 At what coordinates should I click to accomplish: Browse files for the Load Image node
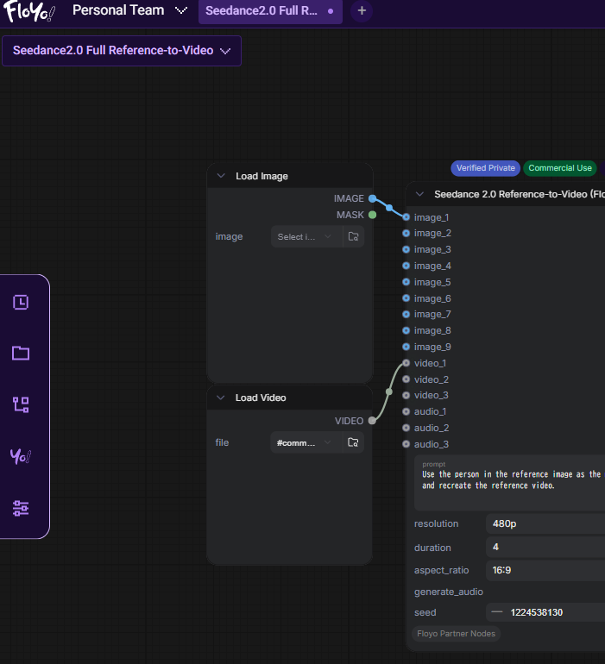tap(354, 237)
